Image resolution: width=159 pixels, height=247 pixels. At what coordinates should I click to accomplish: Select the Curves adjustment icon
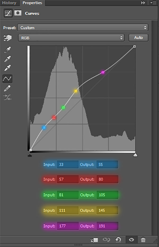(x=8, y=13)
